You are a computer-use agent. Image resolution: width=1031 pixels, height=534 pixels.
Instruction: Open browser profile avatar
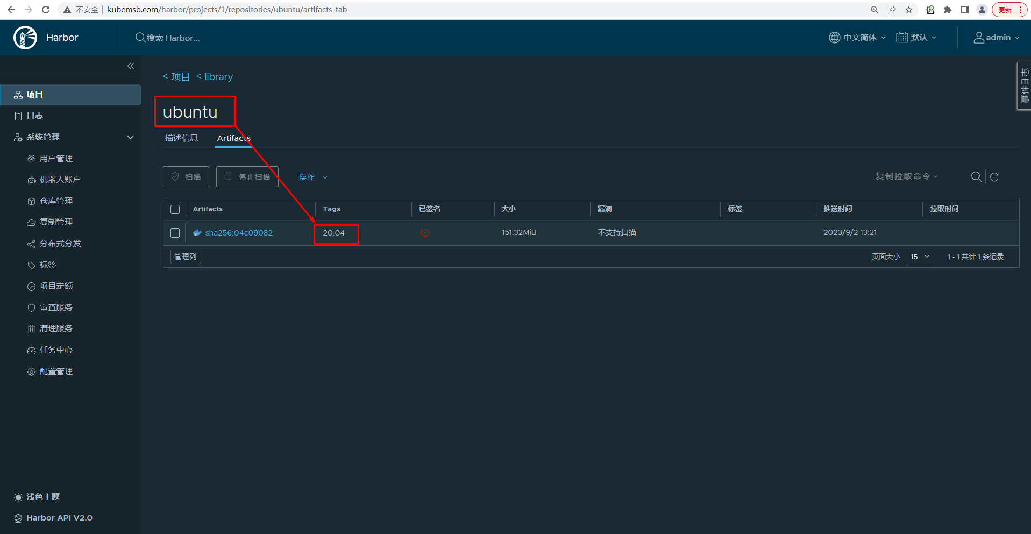point(982,10)
